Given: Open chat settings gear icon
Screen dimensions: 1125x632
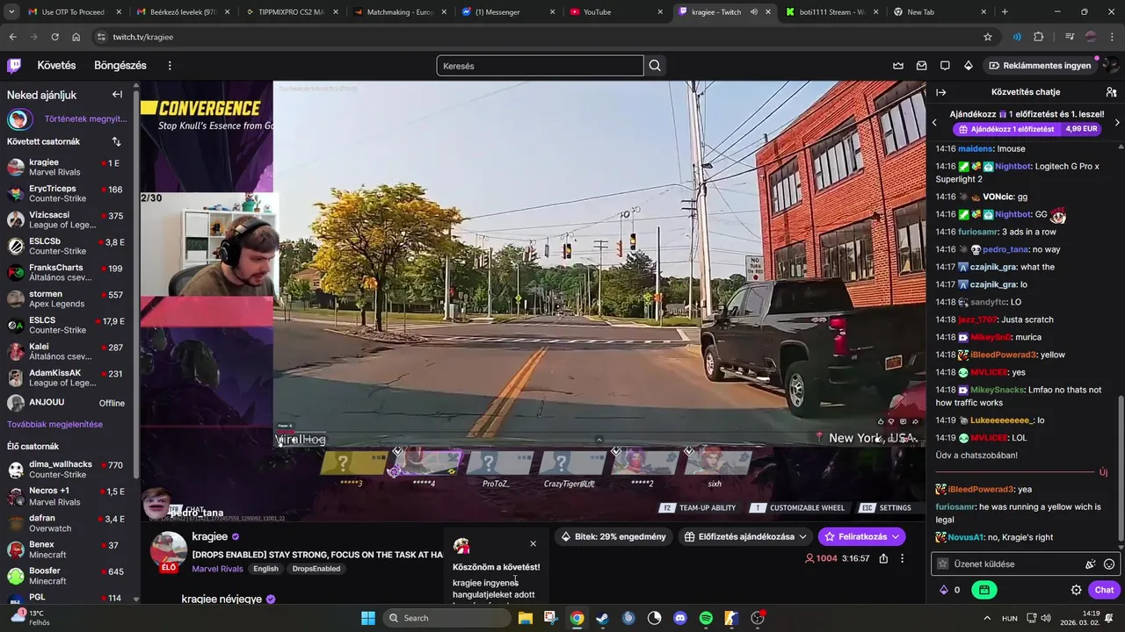Looking at the screenshot, I should coord(1076,590).
